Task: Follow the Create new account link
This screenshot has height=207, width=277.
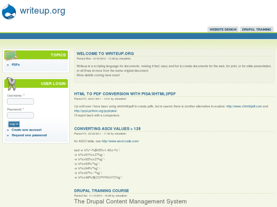Action: coord(27,130)
